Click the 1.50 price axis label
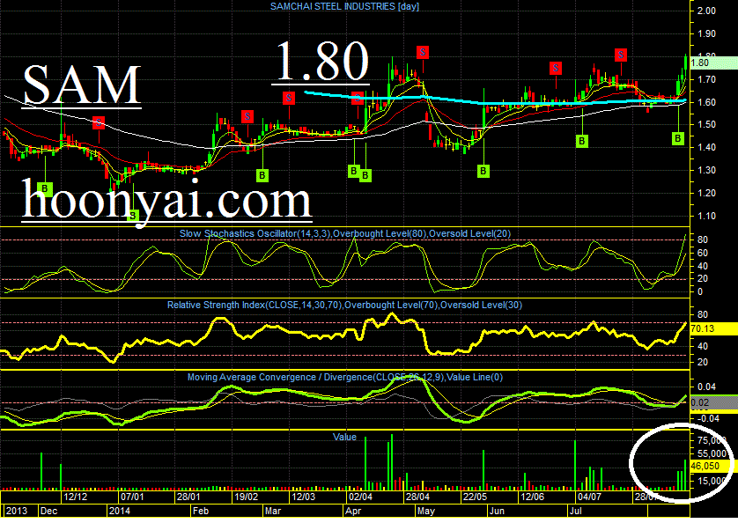 click(706, 125)
